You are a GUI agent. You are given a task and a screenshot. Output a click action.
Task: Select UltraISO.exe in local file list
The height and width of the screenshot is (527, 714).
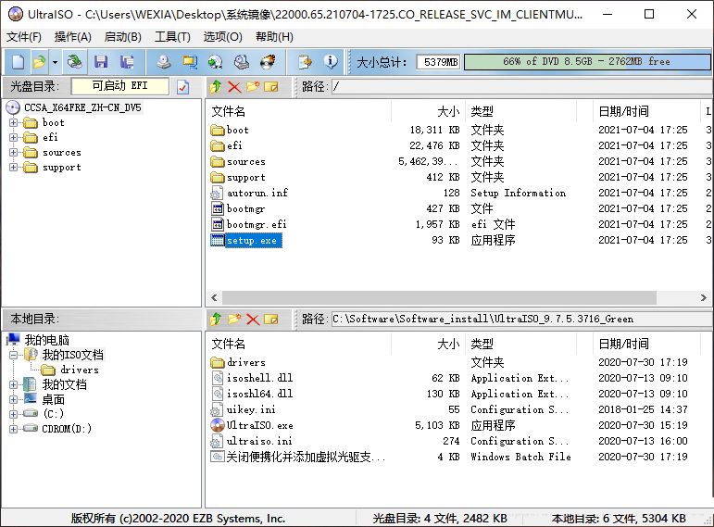tap(259, 425)
